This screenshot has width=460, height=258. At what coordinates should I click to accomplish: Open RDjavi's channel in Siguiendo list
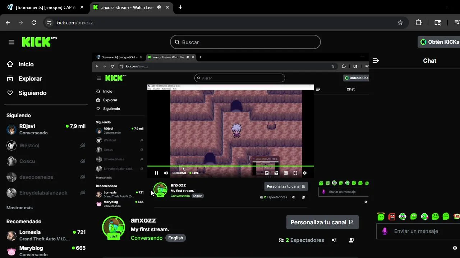pyautogui.click(x=46, y=129)
